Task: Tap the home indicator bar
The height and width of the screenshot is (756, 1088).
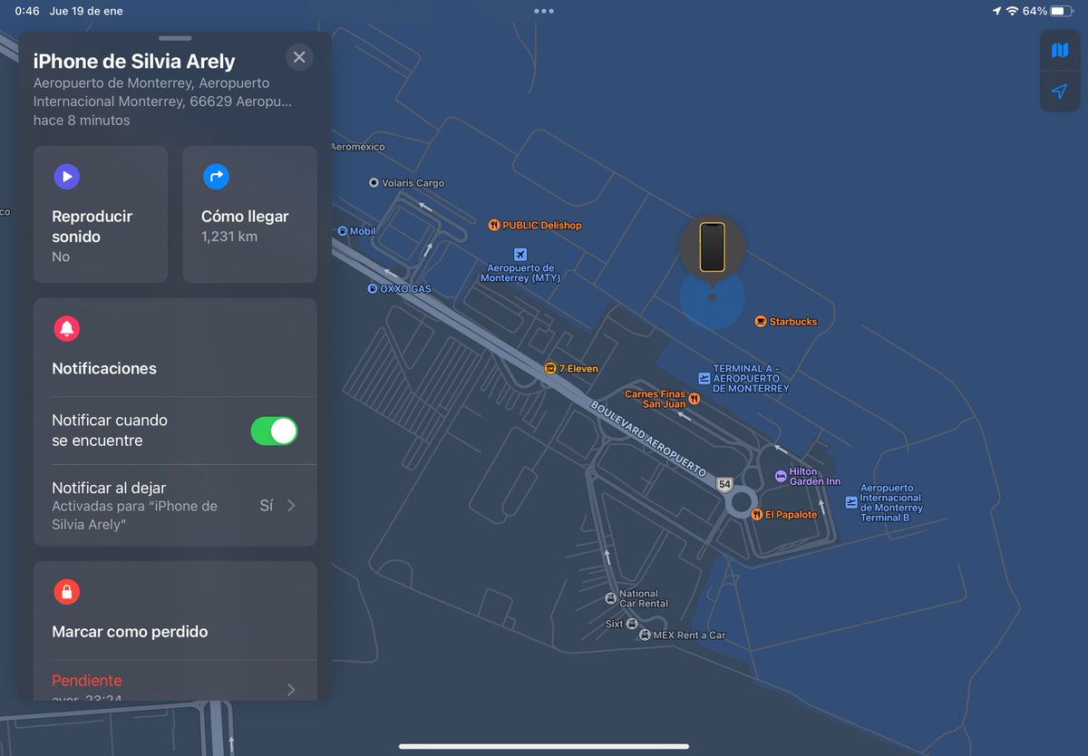Action: point(544,747)
